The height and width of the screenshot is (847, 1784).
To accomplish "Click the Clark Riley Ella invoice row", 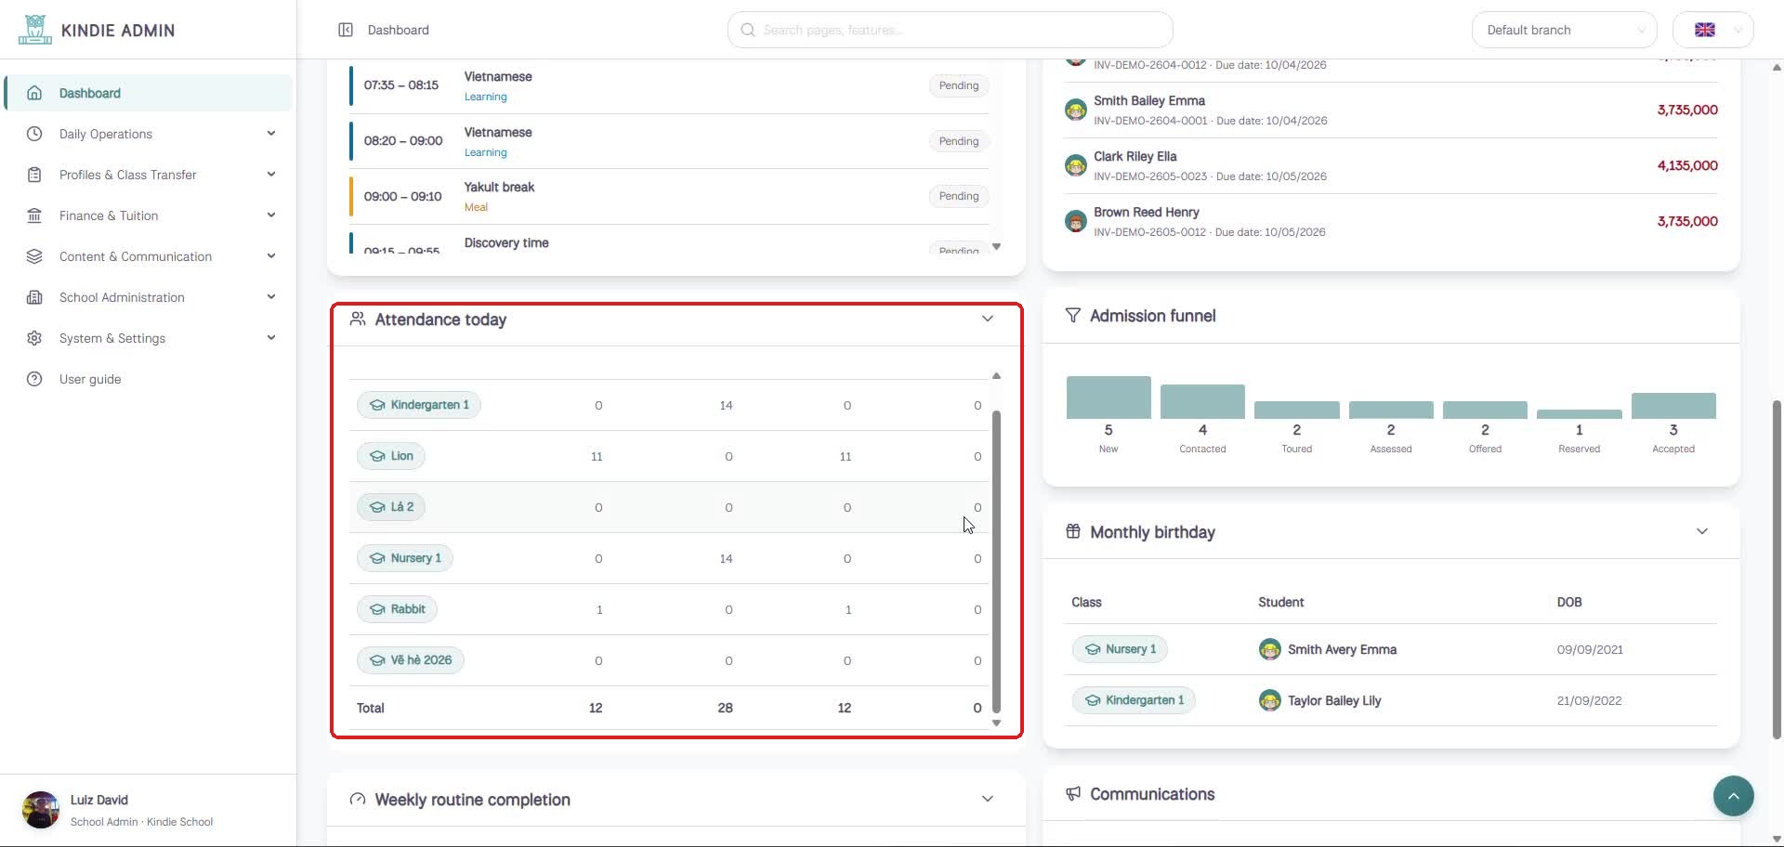I will pyautogui.click(x=1391, y=165).
